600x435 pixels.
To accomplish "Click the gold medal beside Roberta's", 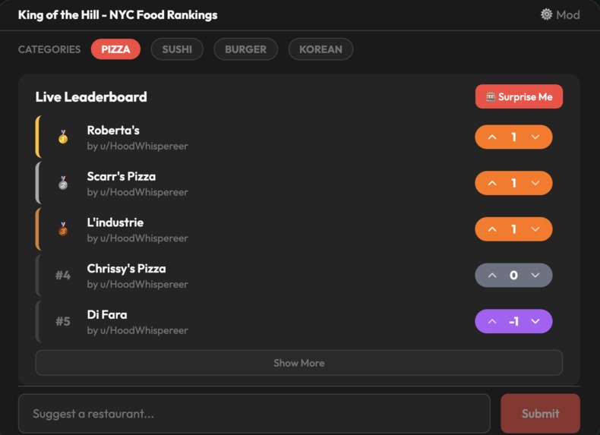I will (x=63, y=137).
